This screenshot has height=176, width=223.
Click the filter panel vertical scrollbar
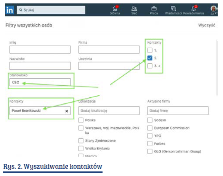click(217, 68)
